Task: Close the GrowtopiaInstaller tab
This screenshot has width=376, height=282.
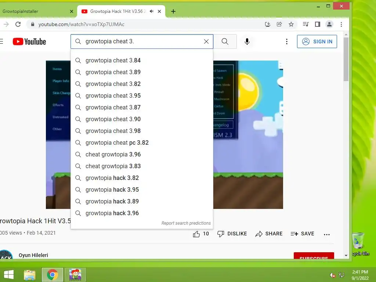Action: [x=72, y=11]
